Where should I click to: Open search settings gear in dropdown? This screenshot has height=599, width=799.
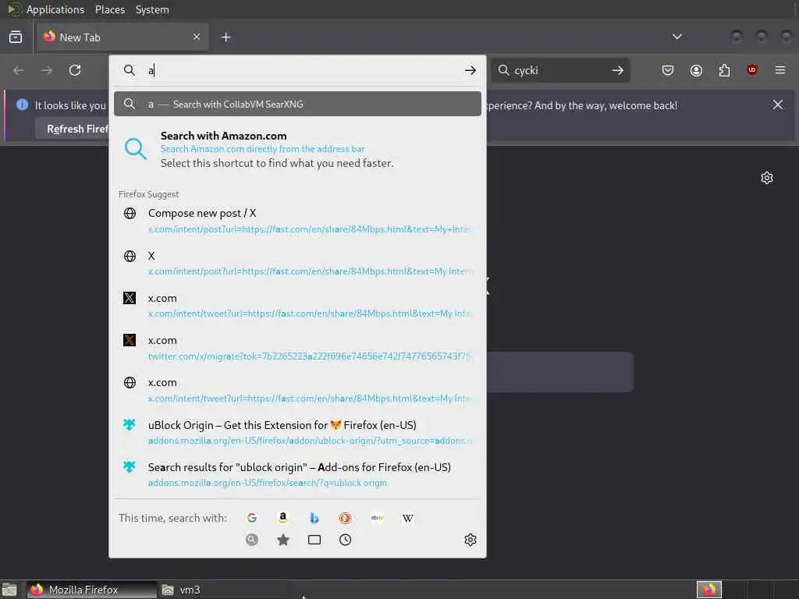tap(471, 540)
